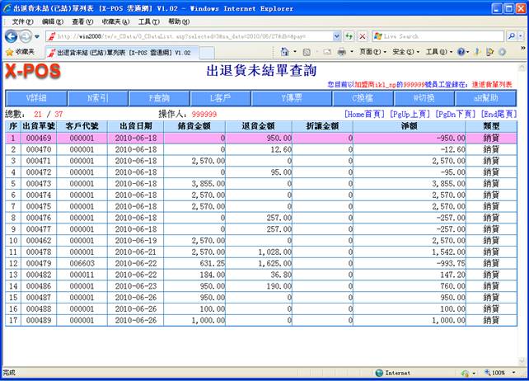Click the Print icon in command bar
This screenshot has width=529, height=381.
tap(339, 52)
